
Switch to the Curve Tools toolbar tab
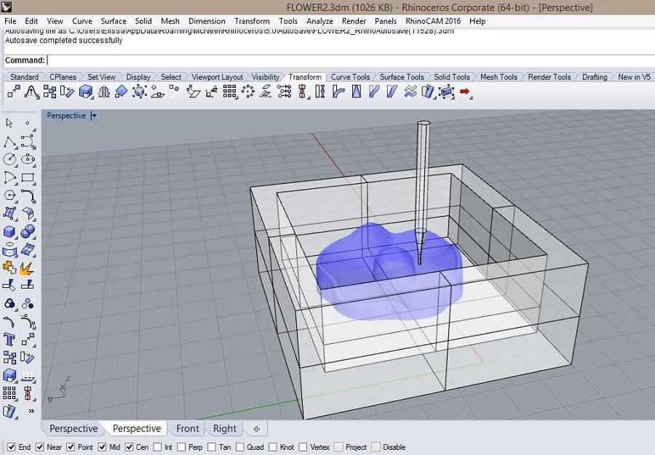[350, 77]
